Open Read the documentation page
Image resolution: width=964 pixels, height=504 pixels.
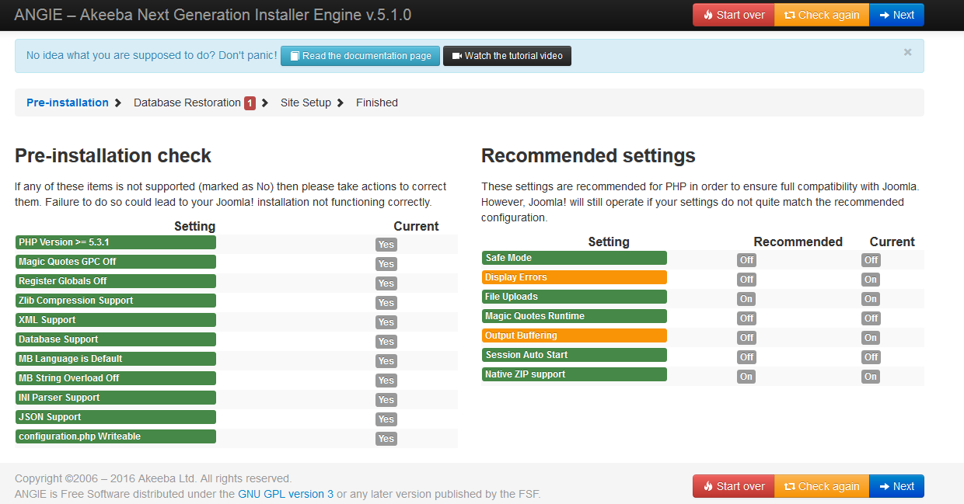point(360,56)
